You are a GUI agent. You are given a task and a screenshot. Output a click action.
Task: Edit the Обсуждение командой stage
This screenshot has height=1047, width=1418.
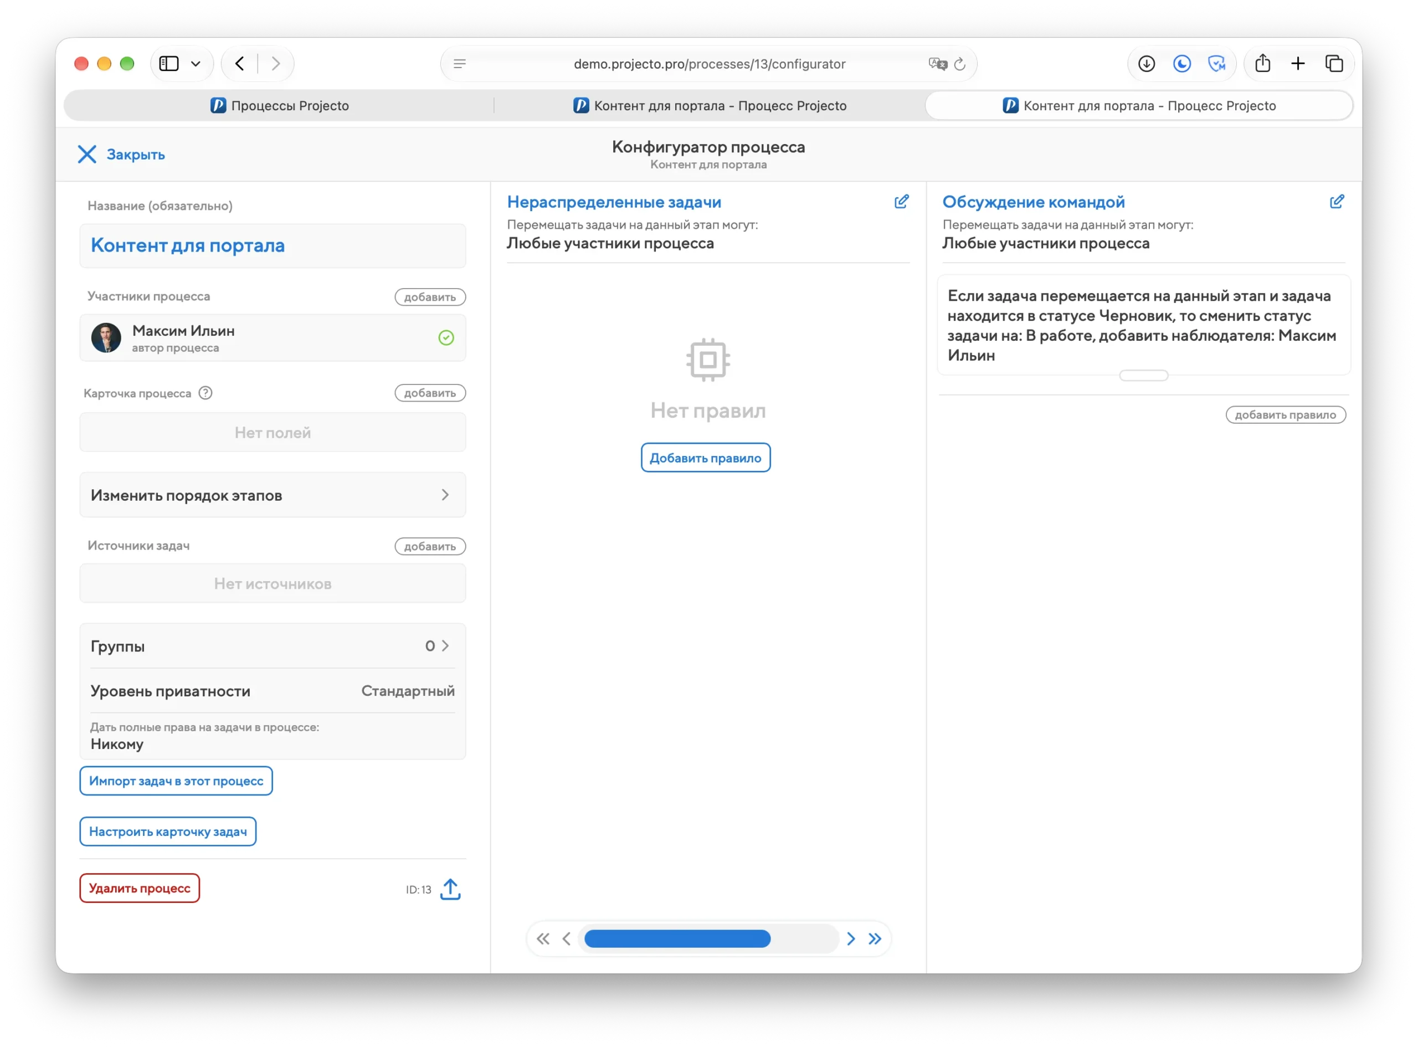pyautogui.click(x=1337, y=202)
